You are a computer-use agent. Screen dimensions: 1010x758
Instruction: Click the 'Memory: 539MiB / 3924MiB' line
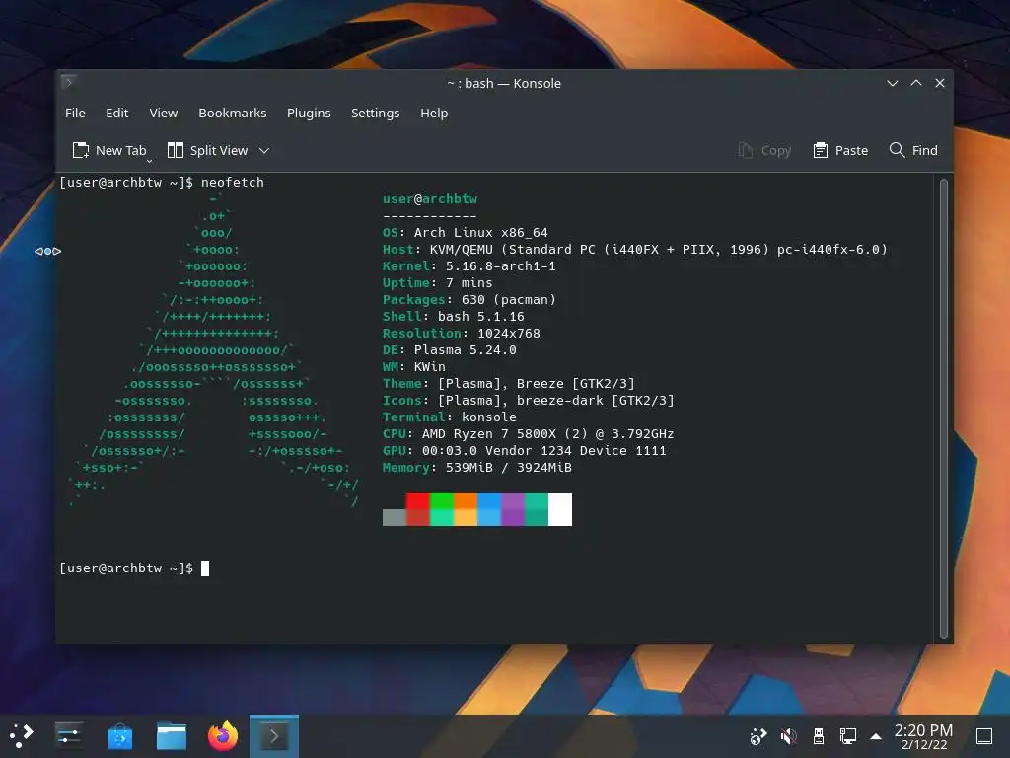pos(476,467)
